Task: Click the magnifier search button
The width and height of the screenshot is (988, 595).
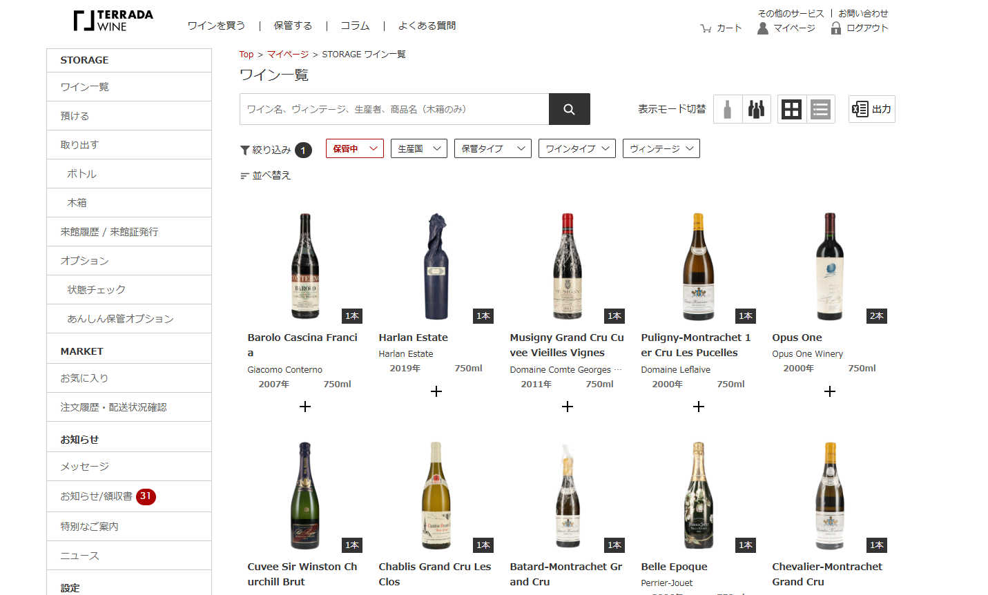Action: pos(570,109)
